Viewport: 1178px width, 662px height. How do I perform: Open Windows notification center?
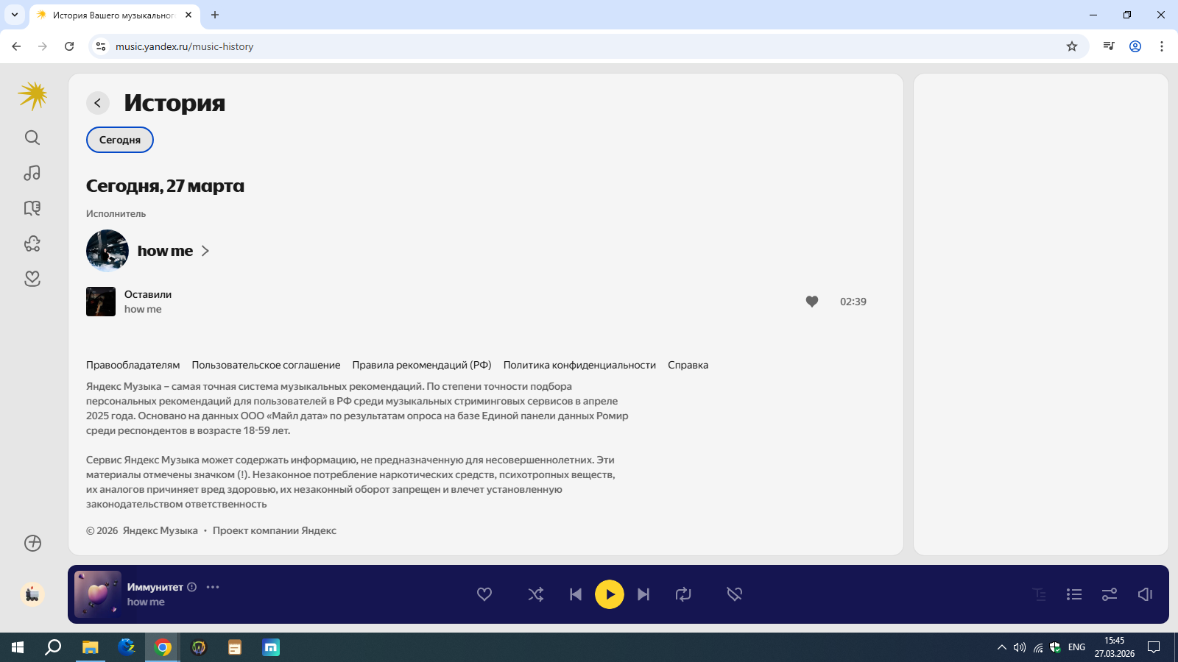pos(1154,647)
